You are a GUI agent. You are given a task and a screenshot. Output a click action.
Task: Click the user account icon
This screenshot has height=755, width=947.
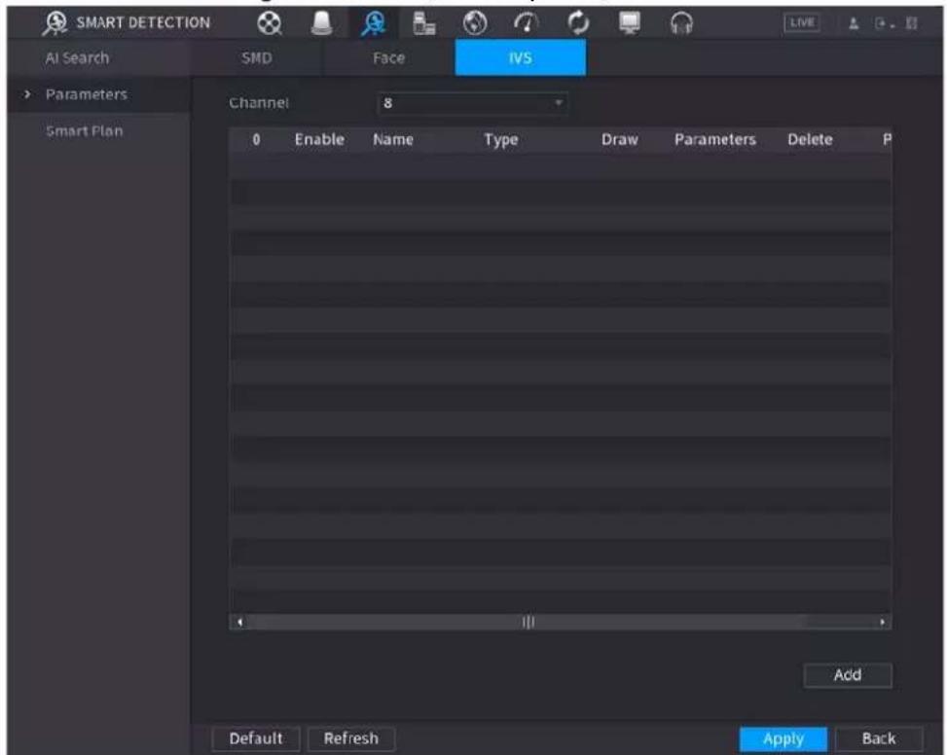coord(854,24)
